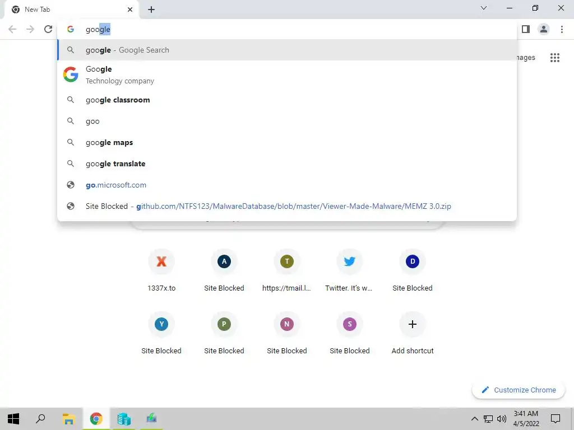Open the Site Blocked github.com MEMZ suggestion
The image size is (574, 430).
click(287, 206)
